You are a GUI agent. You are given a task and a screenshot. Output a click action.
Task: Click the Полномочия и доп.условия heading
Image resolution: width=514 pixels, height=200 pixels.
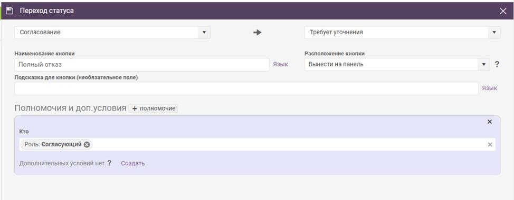point(71,108)
